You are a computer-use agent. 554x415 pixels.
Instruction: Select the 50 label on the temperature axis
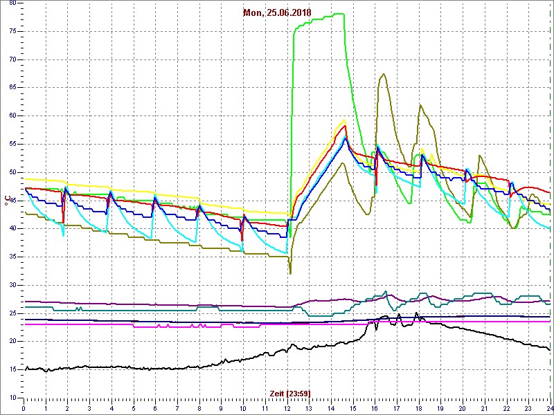pyautogui.click(x=12, y=172)
